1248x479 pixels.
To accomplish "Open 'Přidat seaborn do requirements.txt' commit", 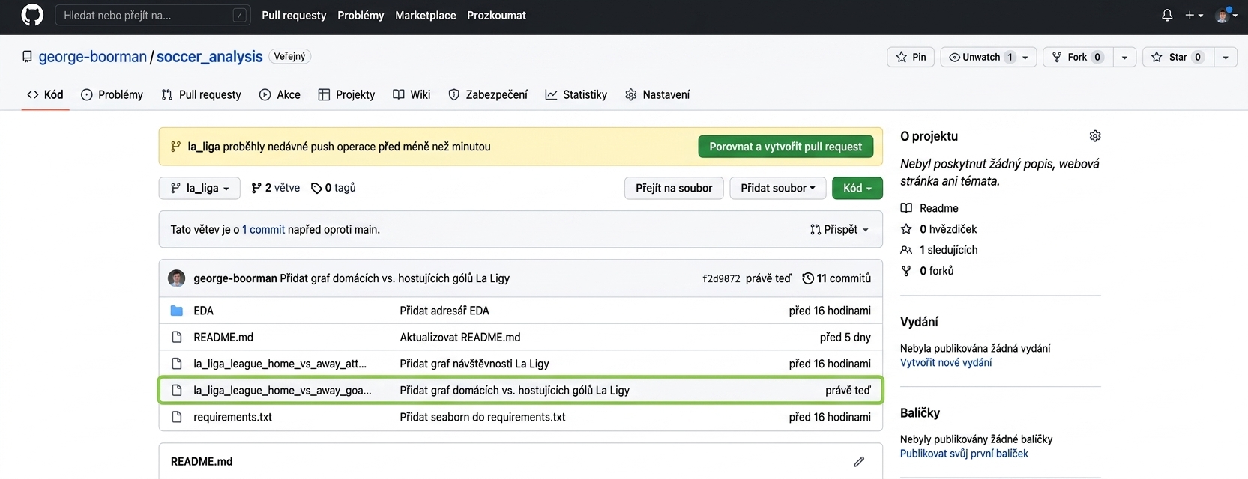I will point(483,418).
